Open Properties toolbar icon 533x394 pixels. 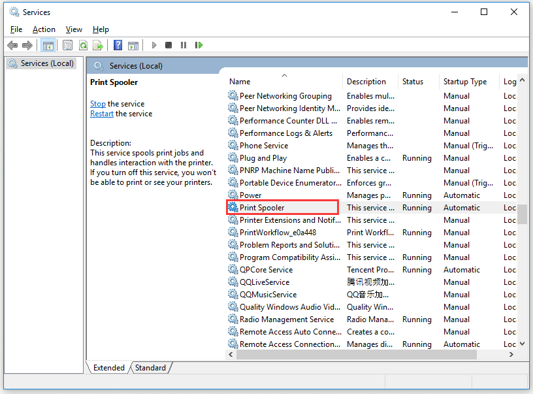(x=68, y=45)
